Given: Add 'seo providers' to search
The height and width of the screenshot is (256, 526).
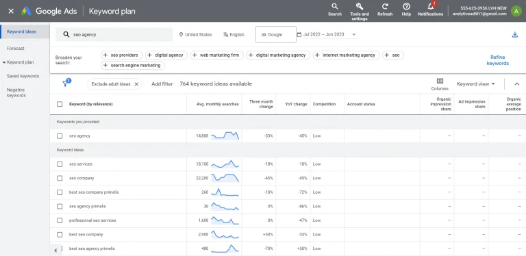Looking at the screenshot, I should pos(121,55).
